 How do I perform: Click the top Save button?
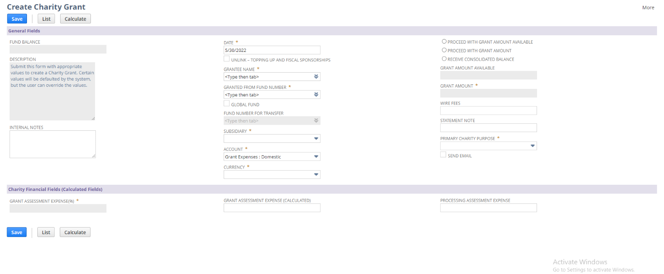click(x=17, y=19)
